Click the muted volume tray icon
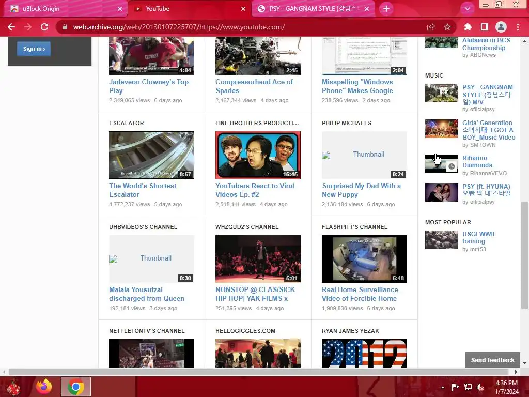 point(480,387)
